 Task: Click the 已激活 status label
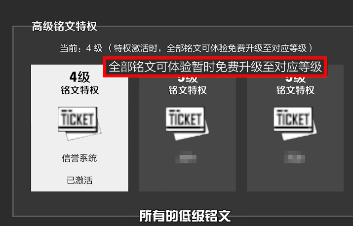coord(79,180)
